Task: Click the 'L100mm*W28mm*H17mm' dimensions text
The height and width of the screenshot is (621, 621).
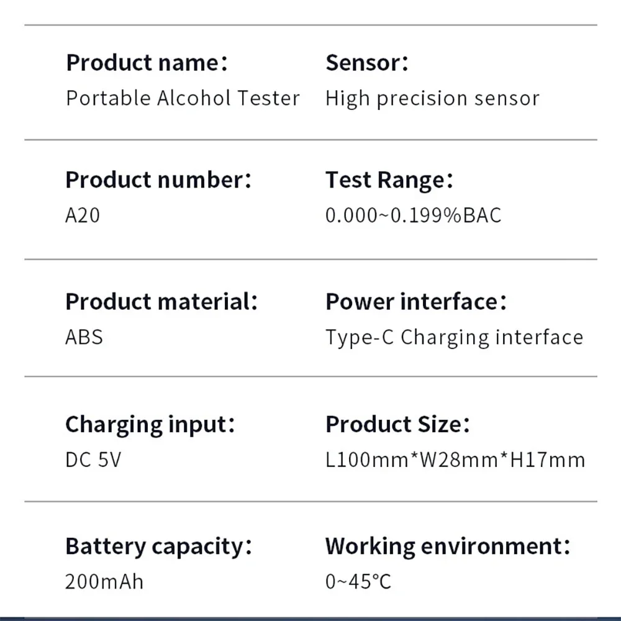Action: pos(455,460)
